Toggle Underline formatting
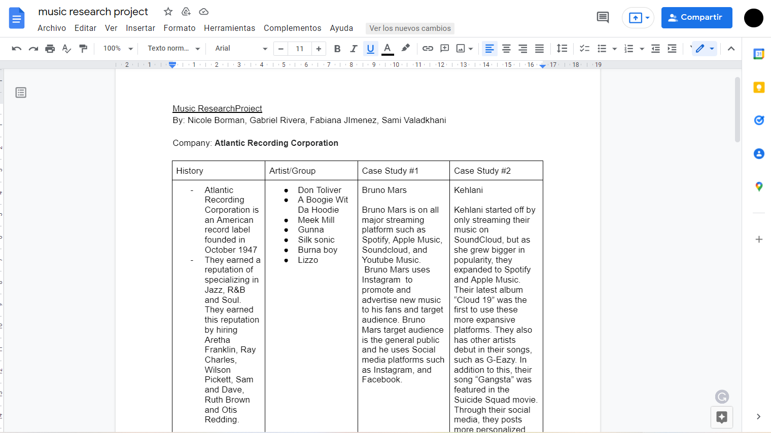Screen dimensions: 771x433 (370, 49)
